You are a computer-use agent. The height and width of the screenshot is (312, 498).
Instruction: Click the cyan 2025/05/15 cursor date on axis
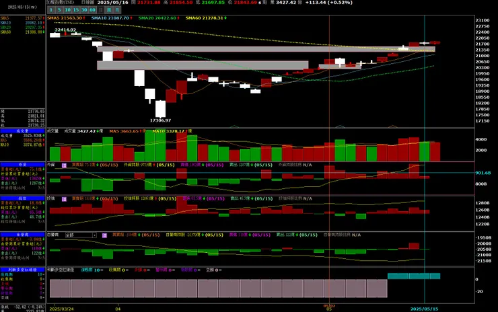click(x=425, y=309)
